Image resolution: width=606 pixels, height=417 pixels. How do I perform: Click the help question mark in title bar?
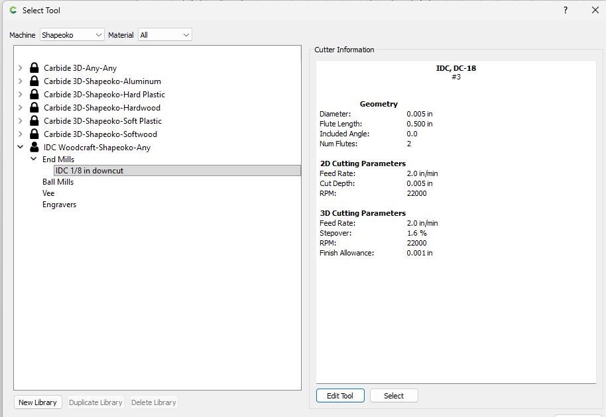pos(566,10)
